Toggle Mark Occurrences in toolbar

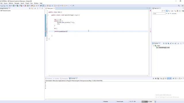pos(43,6)
